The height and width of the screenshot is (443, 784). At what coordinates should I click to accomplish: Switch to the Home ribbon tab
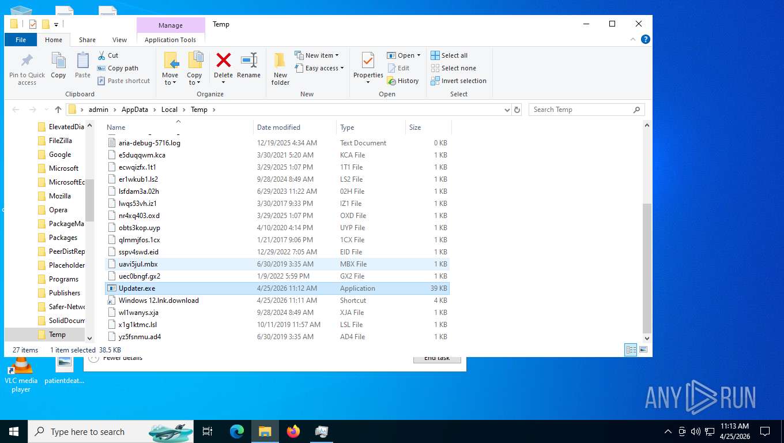click(54, 40)
